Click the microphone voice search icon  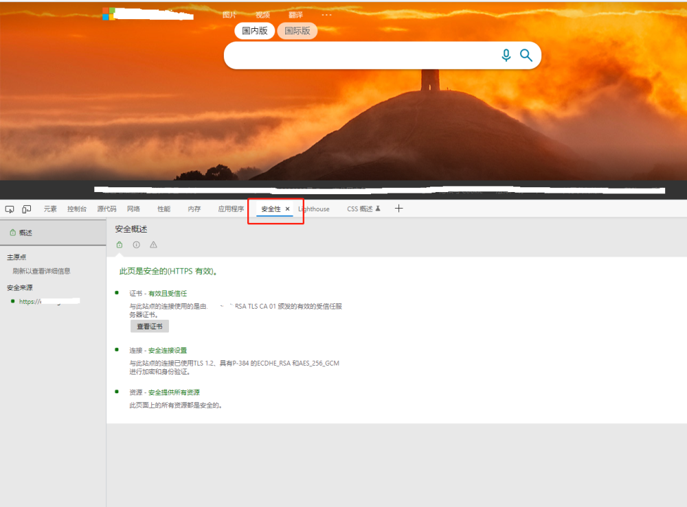coord(506,55)
